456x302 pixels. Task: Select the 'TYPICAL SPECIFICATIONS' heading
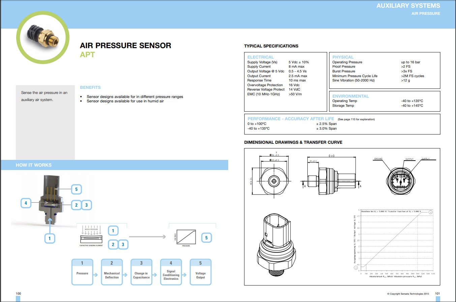(x=271, y=46)
